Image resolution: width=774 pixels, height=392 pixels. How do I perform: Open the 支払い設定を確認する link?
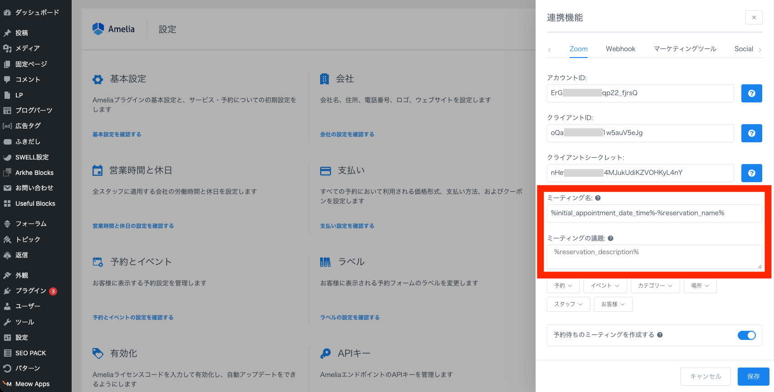pyautogui.click(x=347, y=226)
